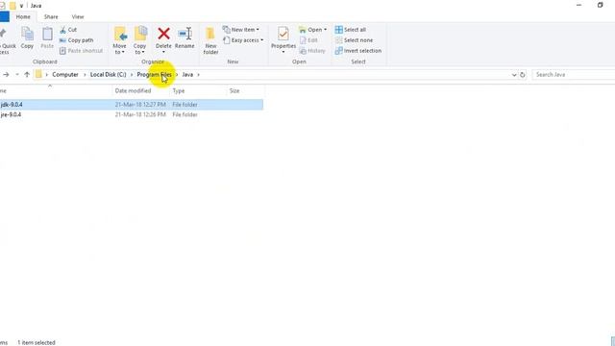Refresh the current folder
The image size is (615, 346).
pos(523,75)
